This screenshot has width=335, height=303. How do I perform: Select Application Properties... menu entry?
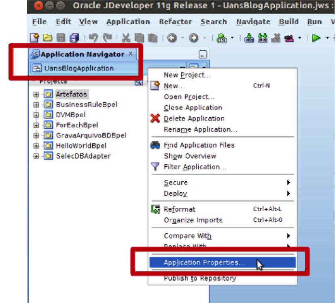click(223, 262)
